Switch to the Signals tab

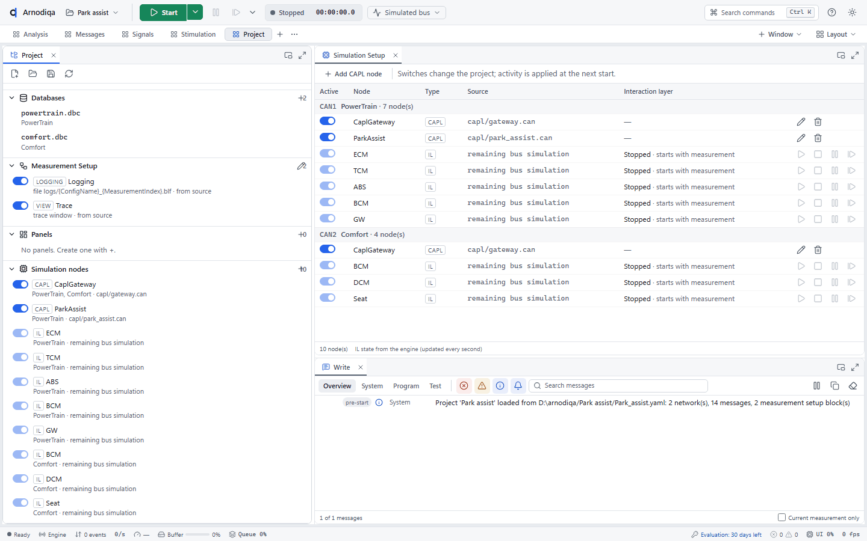pos(138,34)
